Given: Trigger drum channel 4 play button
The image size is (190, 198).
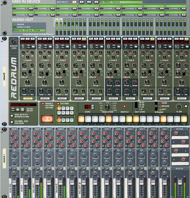Looking at the screenshot, I should (x=84, y=38).
